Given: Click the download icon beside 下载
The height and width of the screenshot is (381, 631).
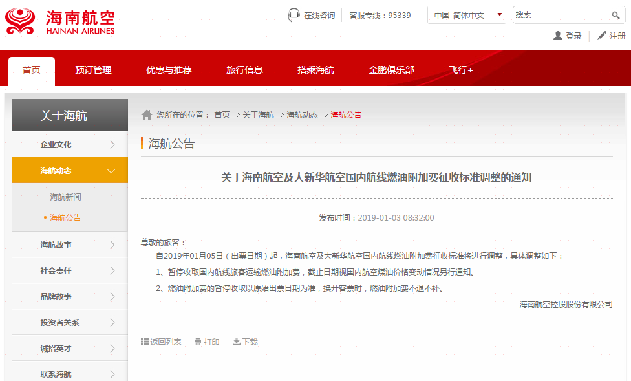Looking at the screenshot, I should (237, 342).
